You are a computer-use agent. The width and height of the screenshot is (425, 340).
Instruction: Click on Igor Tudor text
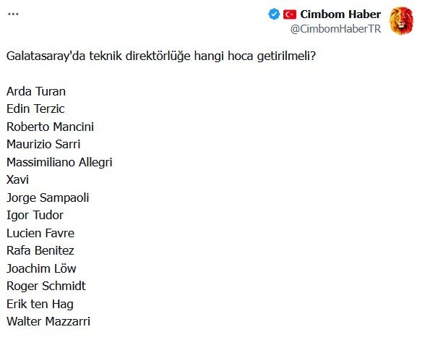click(35, 216)
